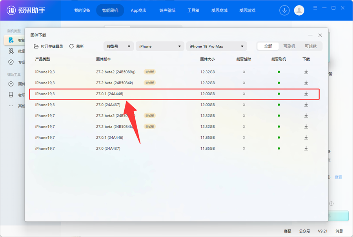Select the firmware hexagon icon in sidebar
This screenshot has height=237, width=353.
(x=11, y=84)
